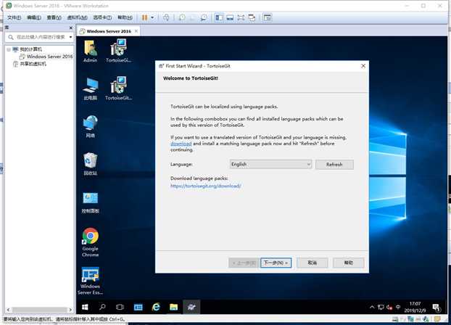Collapse the 我的计算机 tree node
The width and height of the screenshot is (451, 325).
click(x=9, y=49)
